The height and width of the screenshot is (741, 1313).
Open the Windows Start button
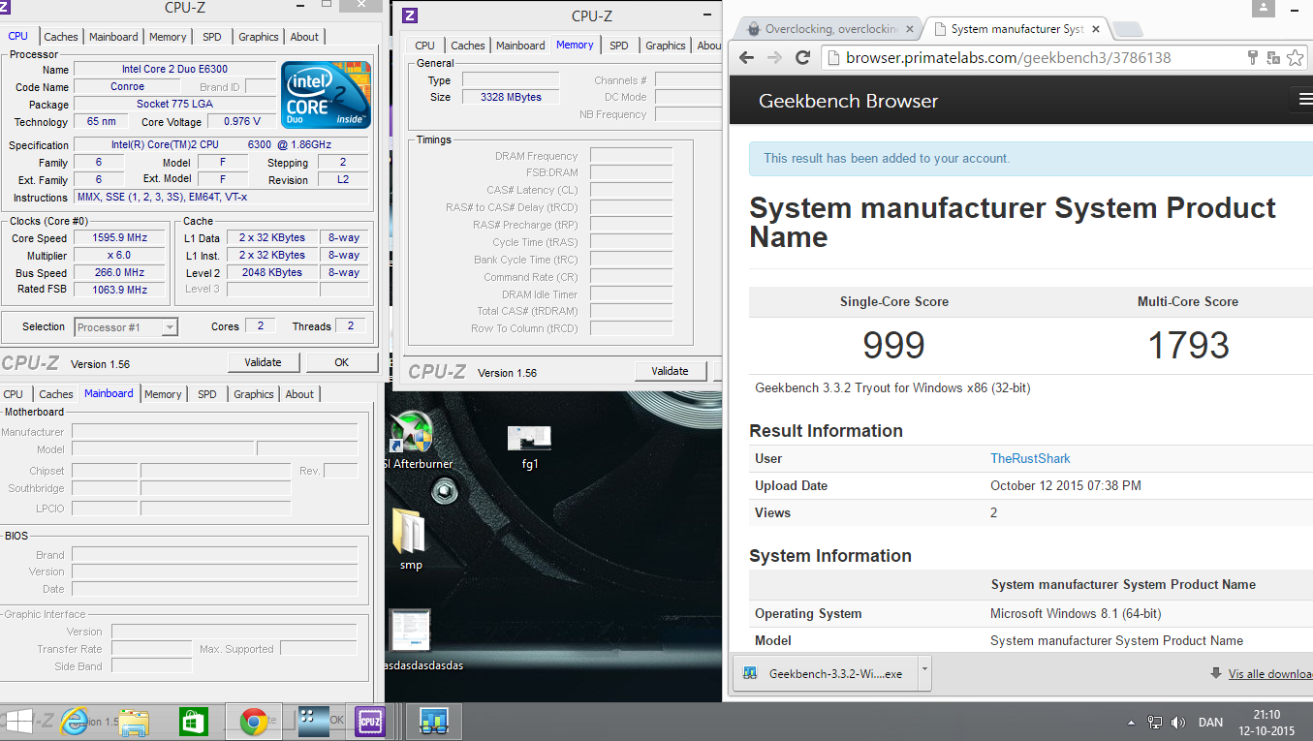pyautogui.click(x=19, y=721)
